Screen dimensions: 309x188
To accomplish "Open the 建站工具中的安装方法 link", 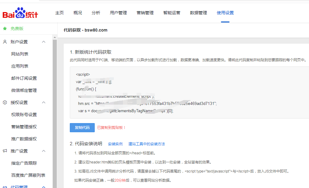I will click(147, 144).
